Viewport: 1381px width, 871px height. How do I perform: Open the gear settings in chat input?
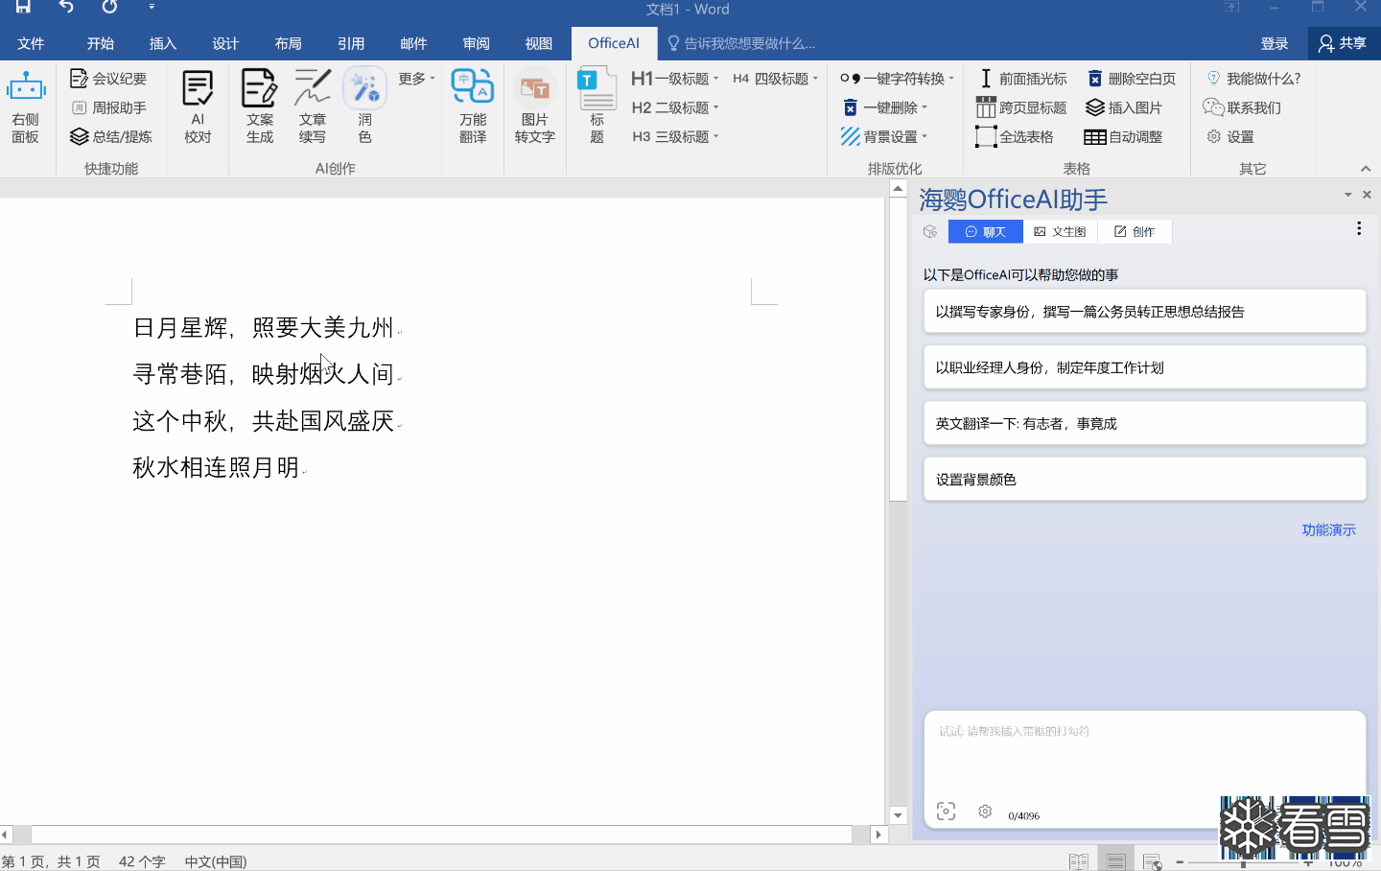pos(985,812)
